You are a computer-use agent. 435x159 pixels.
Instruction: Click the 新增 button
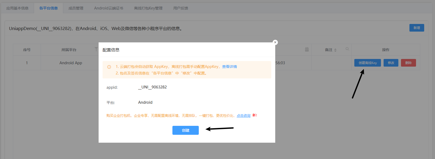tap(417, 28)
